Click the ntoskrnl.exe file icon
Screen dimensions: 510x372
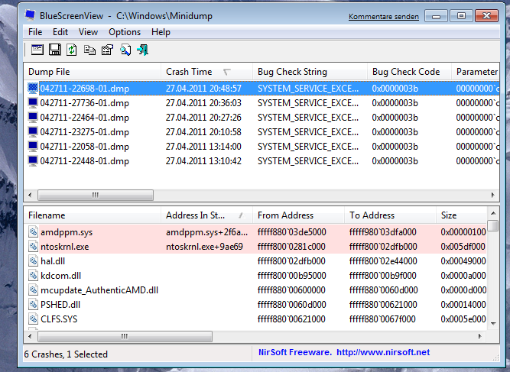33,247
